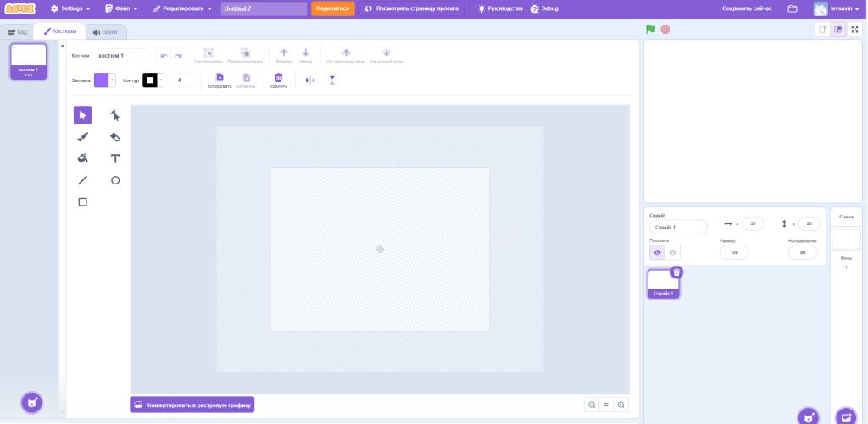Stop the project with the red button
Screen dimensions: 868x424
tap(665, 30)
